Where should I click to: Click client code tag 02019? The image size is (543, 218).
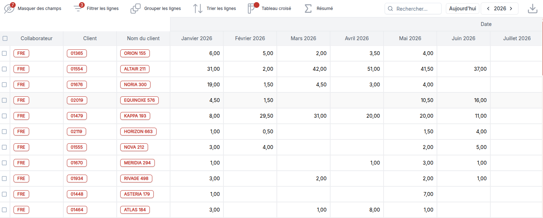[x=77, y=100]
